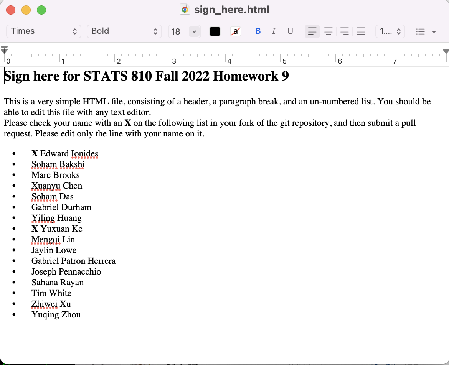Click the list item Gabriel Durham

click(61, 207)
